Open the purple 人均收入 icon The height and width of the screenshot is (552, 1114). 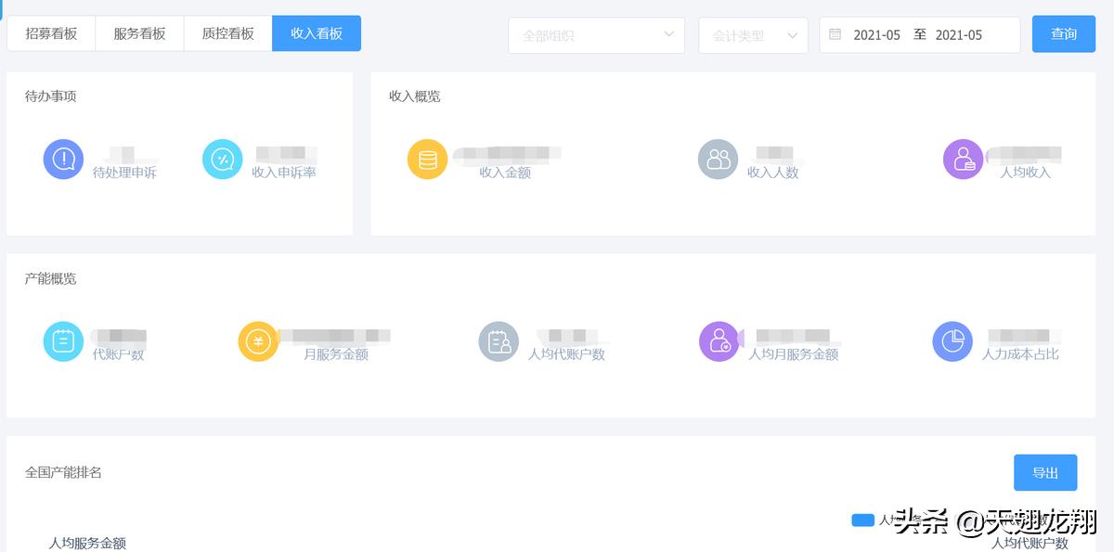pos(963,159)
